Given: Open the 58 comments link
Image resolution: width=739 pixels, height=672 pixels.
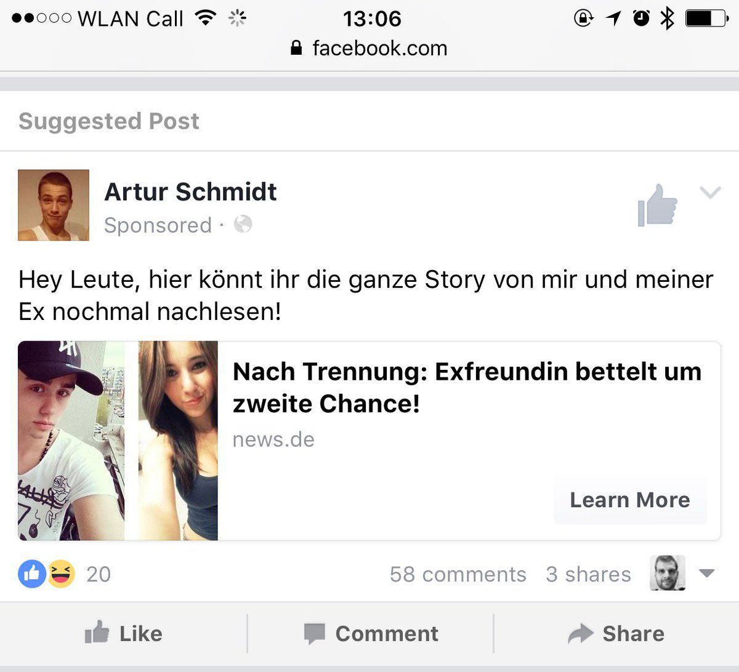Looking at the screenshot, I should (458, 574).
